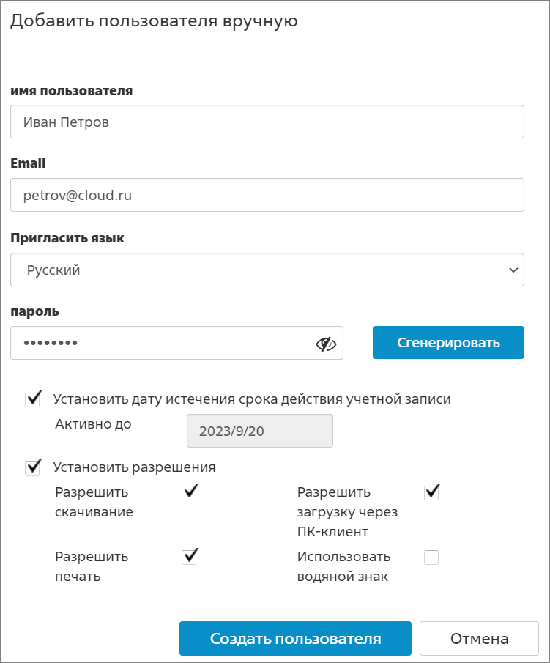Viewport: 550px width, 663px height.
Task: Click the Установить разрешения label text
Action: [135, 467]
